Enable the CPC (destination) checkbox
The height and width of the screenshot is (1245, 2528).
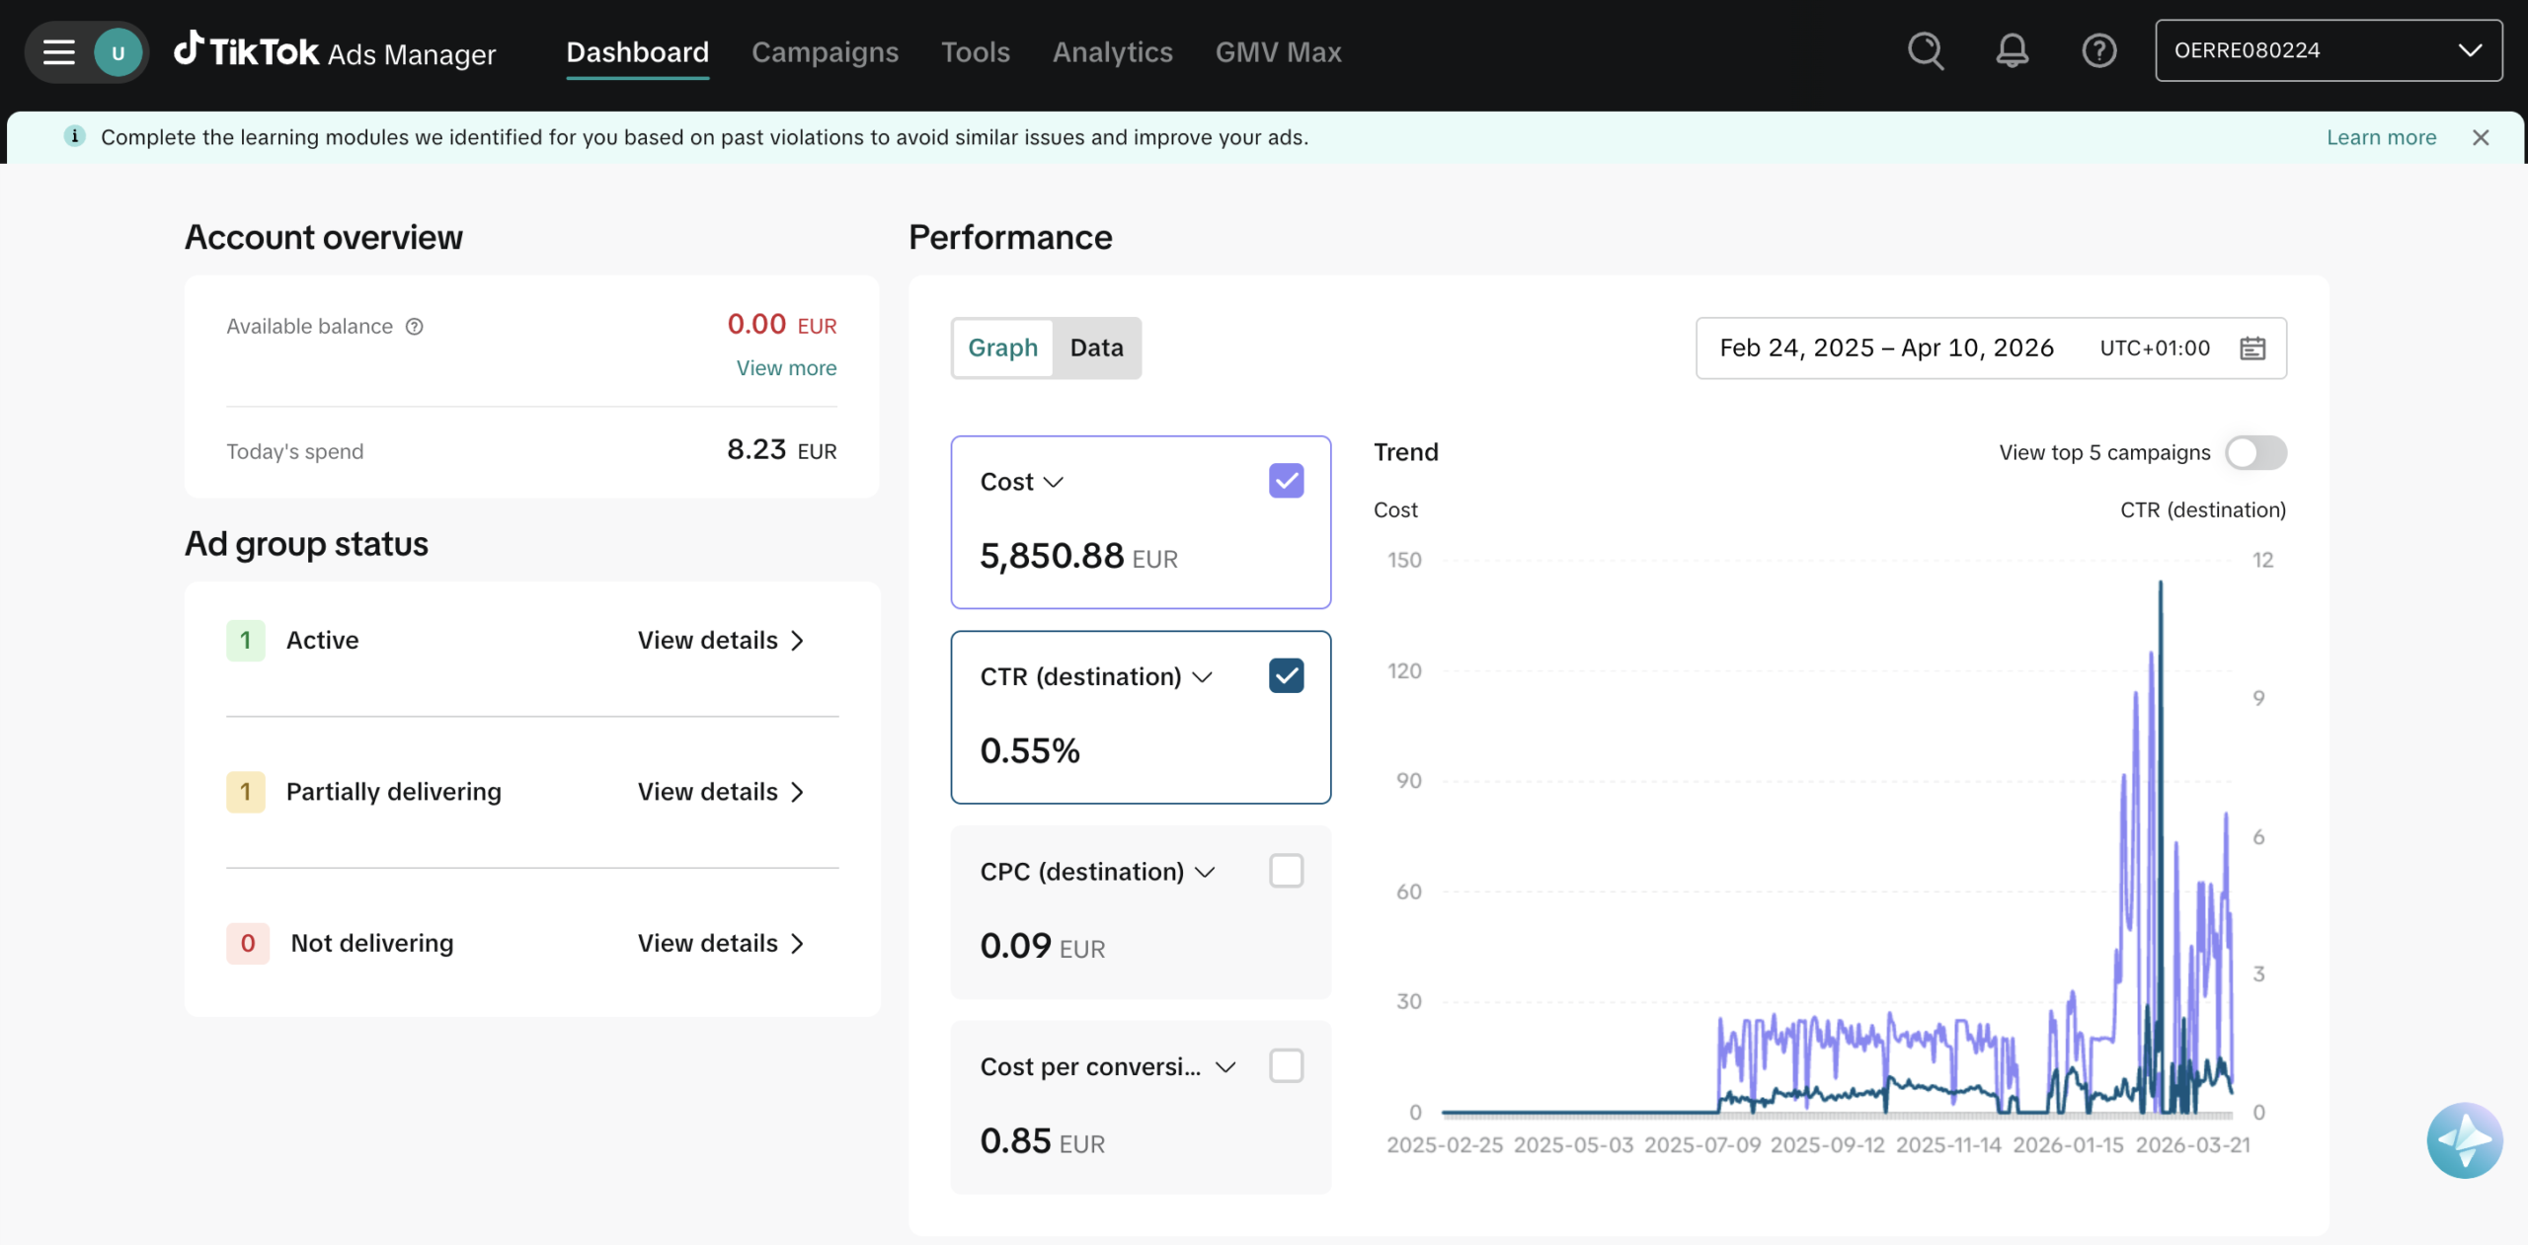coord(1286,871)
